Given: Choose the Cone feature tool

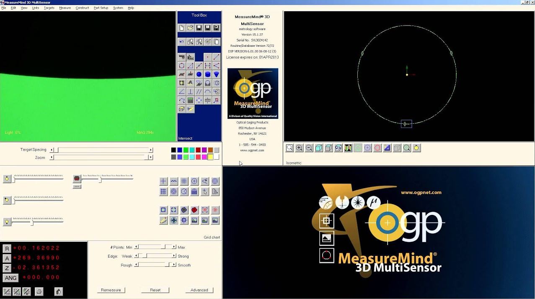Looking at the screenshot, I should (216, 74).
